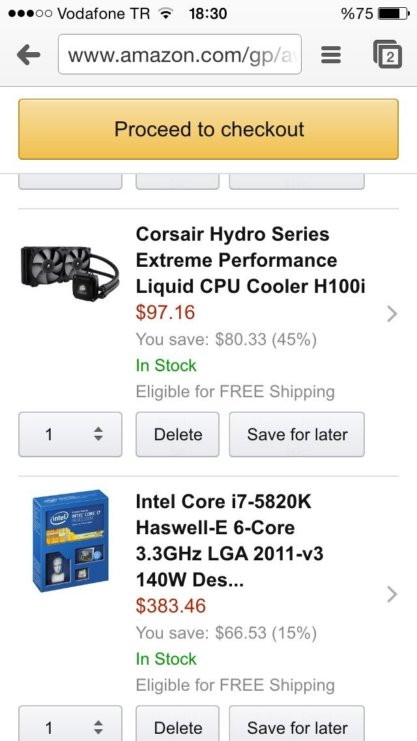
Task: Open the browser hamburger menu
Action: click(x=331, y=55)
